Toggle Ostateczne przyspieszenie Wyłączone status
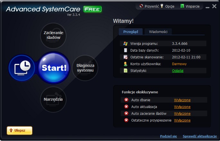Viewport: 220px width, 141px height. pos(182,120)
